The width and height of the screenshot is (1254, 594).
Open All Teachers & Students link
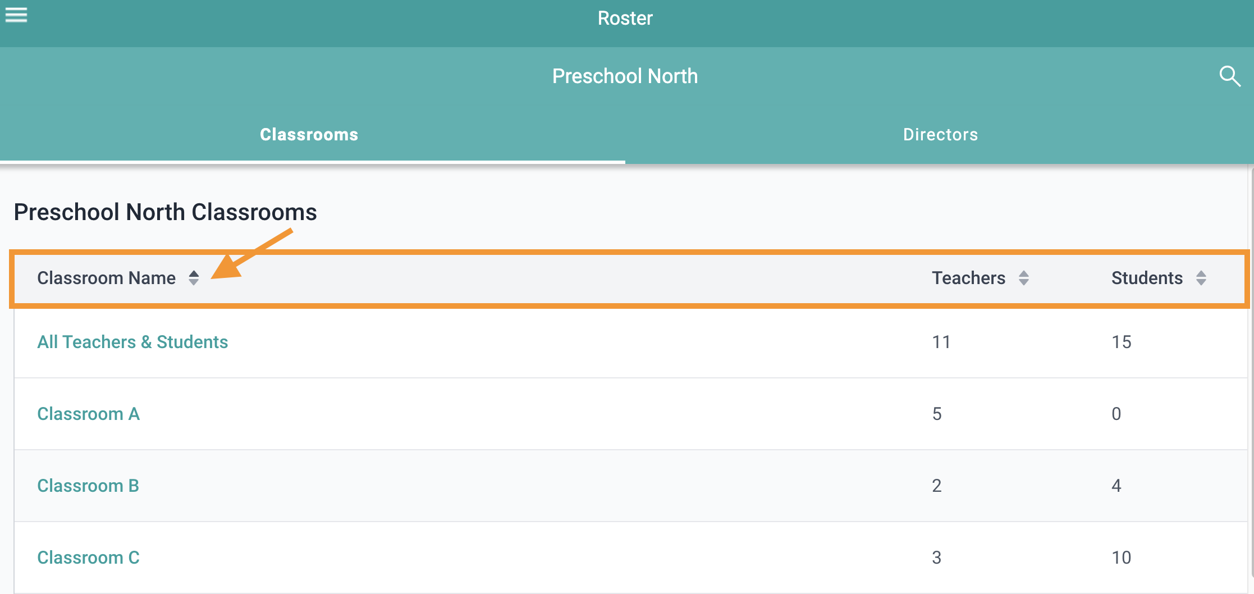point(132,342)
